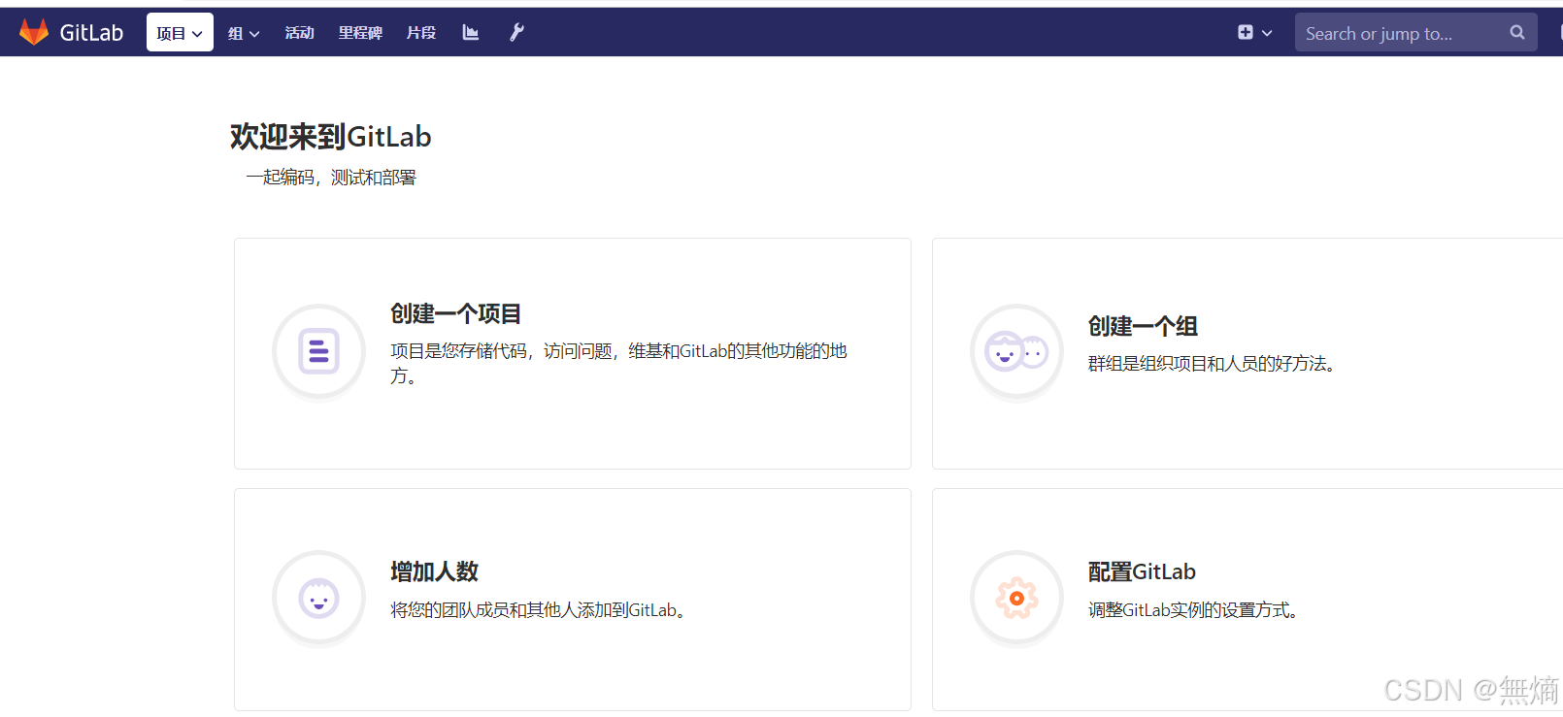Viewport: 1563px width, 717px height.
Task: Open admin area wrench icon
Action: coord(516,33)
